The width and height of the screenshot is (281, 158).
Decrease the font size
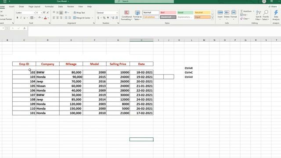[x=48, y=13]
